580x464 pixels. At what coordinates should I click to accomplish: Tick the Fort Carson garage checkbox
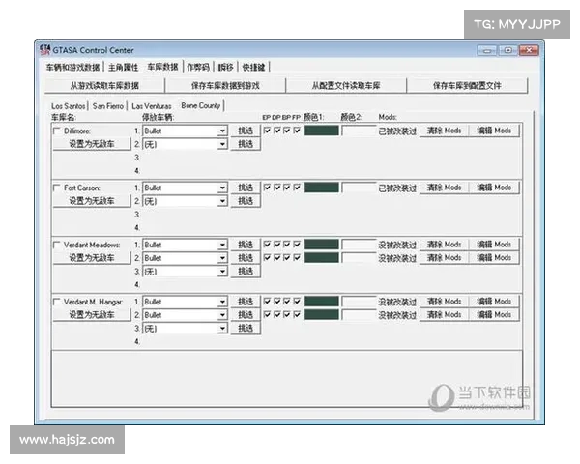point(57,188)
